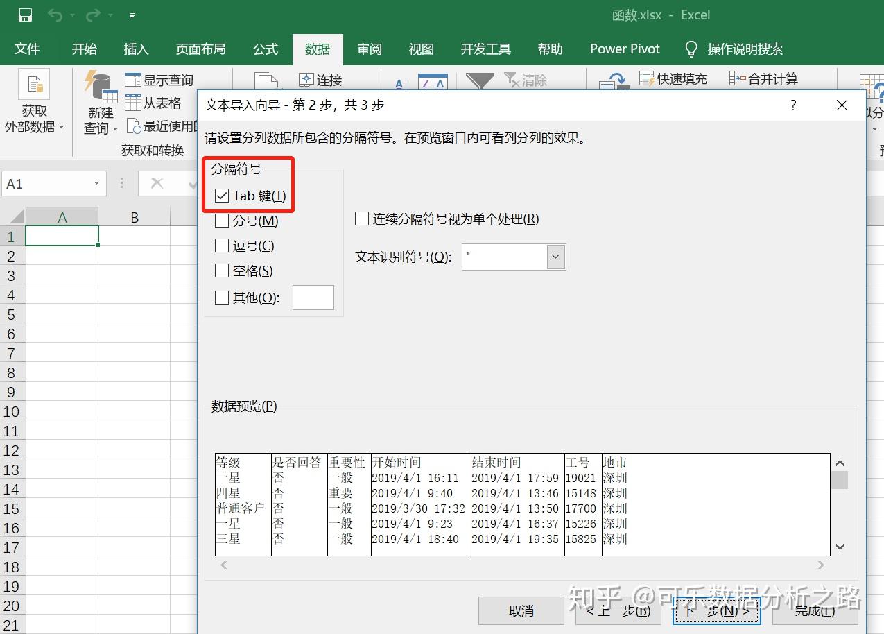Check the 空格 delimiter checkbox
The width and height of the screenshot is (884, 634).
click(222, 271)
